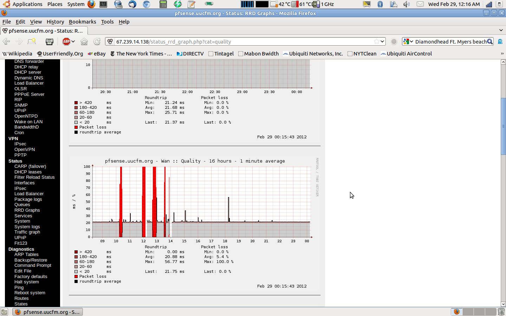The image size is (506, 316).
Task: Click the red Packet loss legend swatch
Action: tap(76, 276)
